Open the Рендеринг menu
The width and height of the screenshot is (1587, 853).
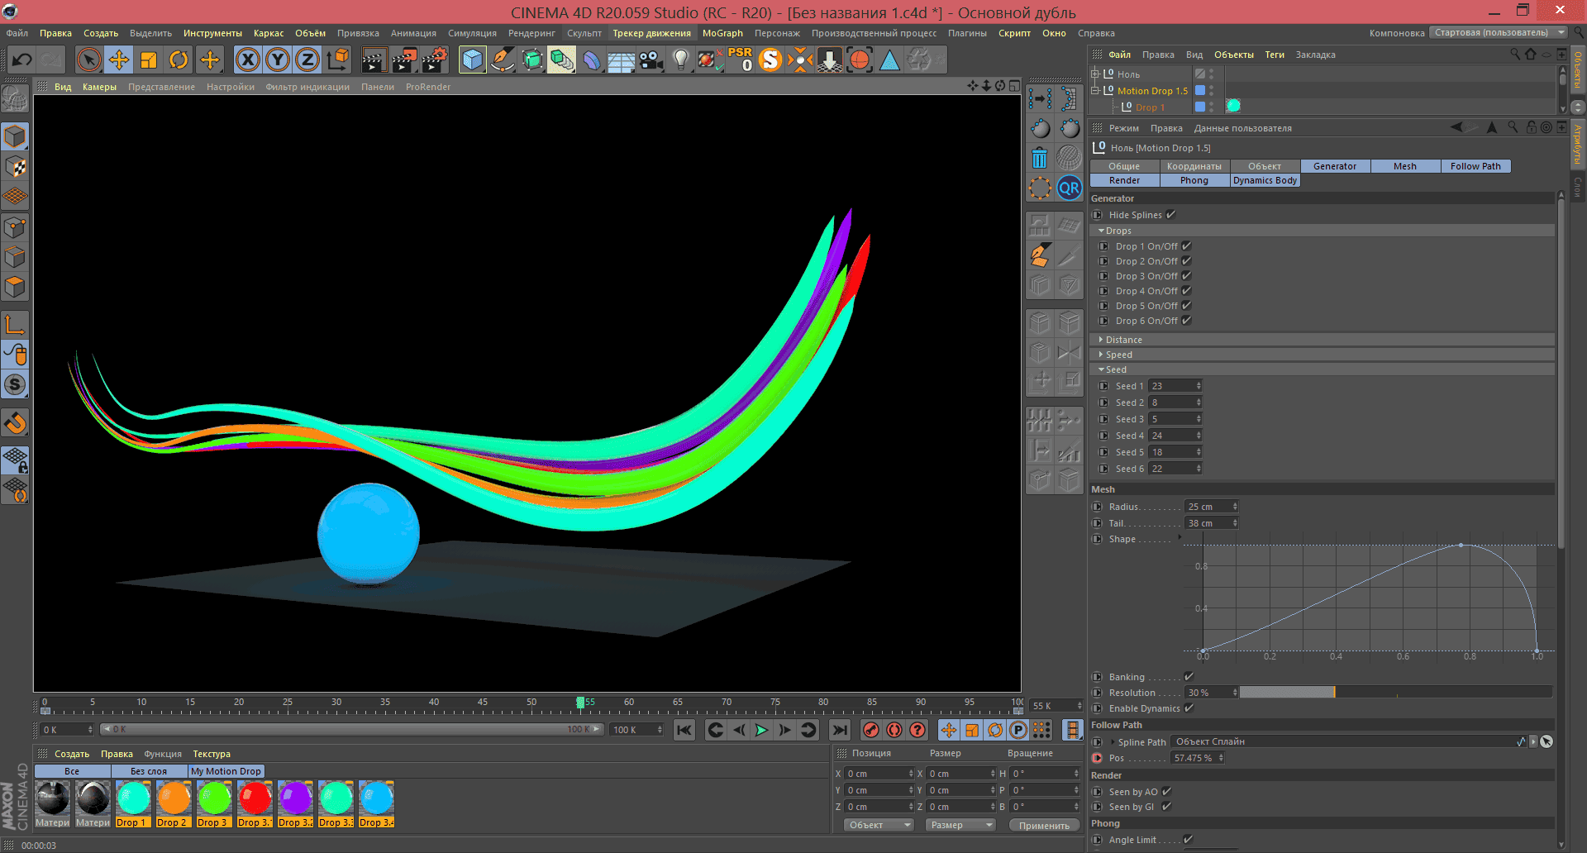531,33
